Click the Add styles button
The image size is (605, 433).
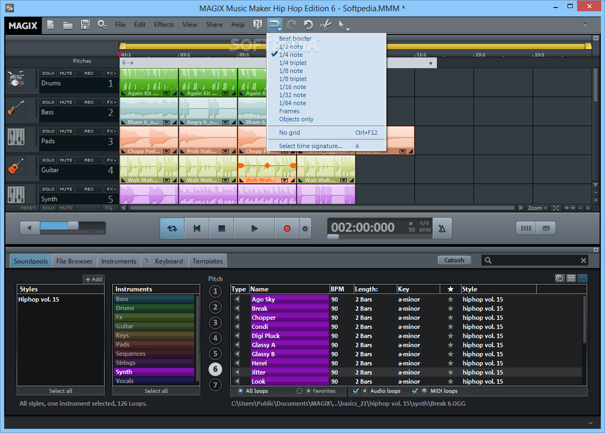[94, 279]
